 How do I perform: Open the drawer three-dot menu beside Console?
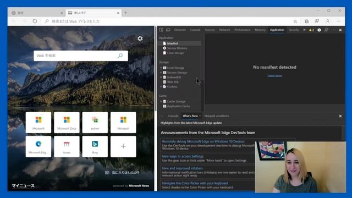pyautogui.click(x=161, y=116)
